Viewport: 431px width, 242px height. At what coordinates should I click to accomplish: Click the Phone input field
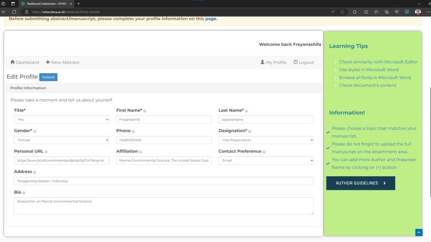[x=164, y=140]
